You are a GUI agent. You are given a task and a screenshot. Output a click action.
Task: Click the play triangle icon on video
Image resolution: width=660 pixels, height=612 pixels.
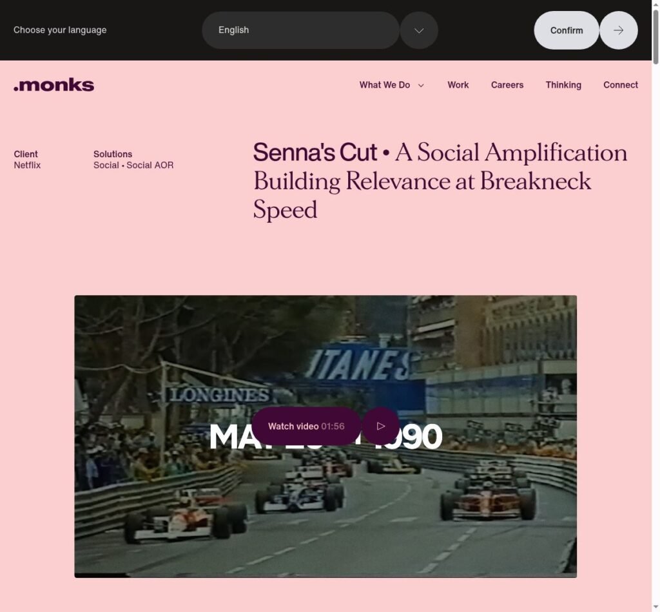pyautogui.click(x=380, y=426)
